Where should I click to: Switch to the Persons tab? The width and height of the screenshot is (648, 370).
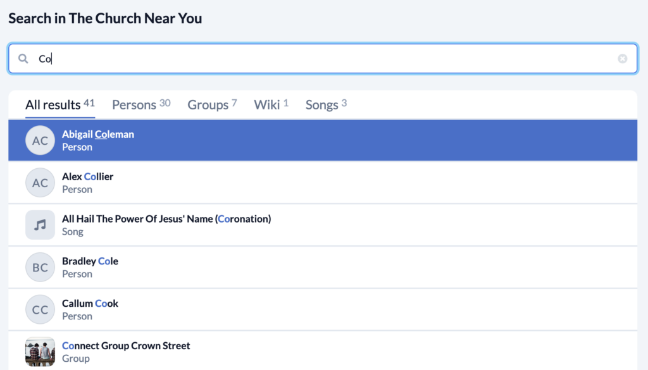point(141,105)
